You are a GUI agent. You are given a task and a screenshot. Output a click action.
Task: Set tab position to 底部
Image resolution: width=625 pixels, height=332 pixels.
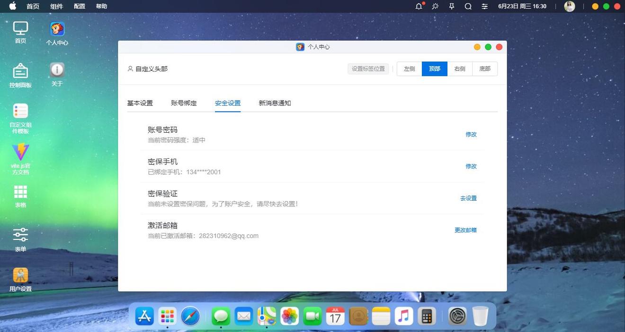point(485,69)
